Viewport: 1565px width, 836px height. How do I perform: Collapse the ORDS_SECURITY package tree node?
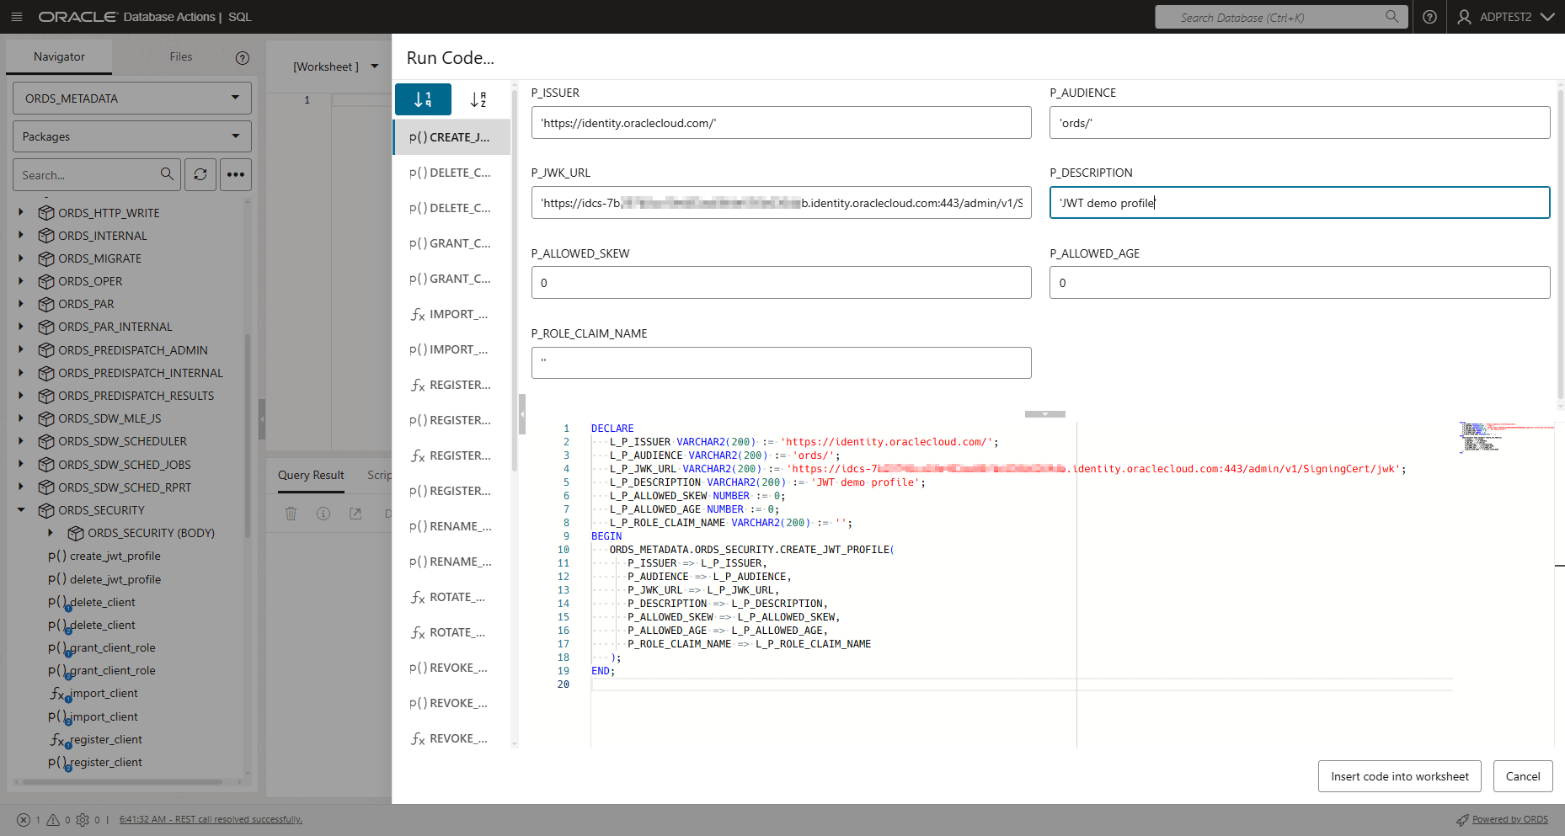coord(21,510)
